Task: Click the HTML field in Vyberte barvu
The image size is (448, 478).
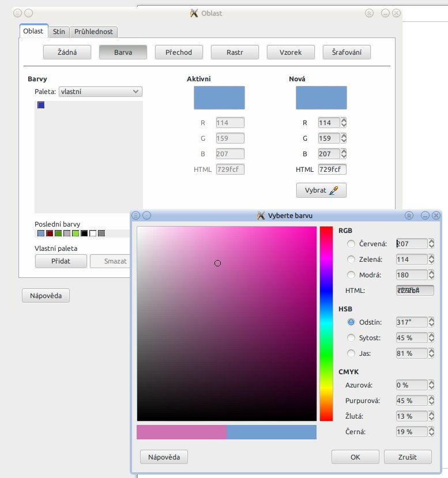Action: click(415, 290)
